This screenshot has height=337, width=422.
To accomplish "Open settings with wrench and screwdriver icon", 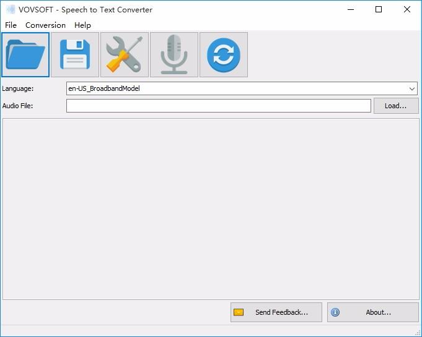I will pos(125,55).
